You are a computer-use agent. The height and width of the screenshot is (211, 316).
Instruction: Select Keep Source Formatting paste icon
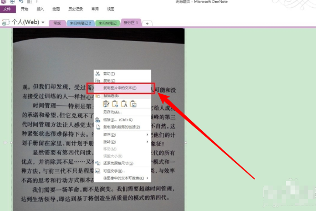tap(106, 104)
